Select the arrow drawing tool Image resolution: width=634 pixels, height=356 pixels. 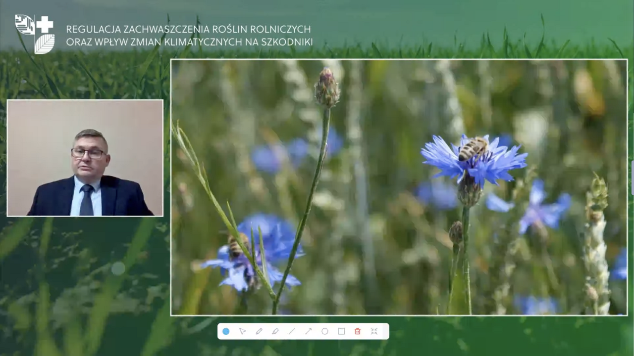tap(308, 331)
